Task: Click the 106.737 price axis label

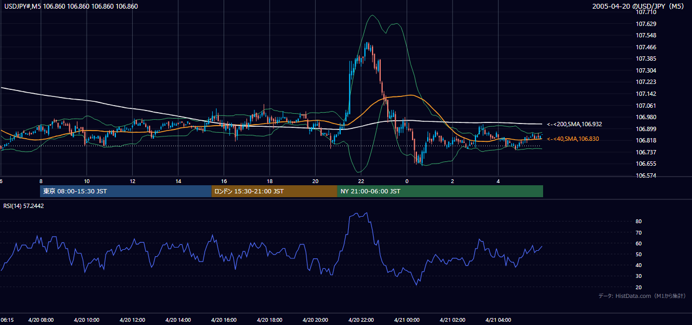Action: click(x=646, y=152)
